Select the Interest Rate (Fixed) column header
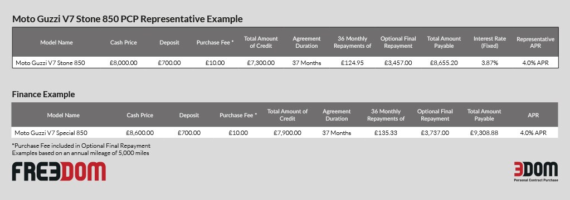Viewport: 570px width, 200px height. click(x=489, y=42)
